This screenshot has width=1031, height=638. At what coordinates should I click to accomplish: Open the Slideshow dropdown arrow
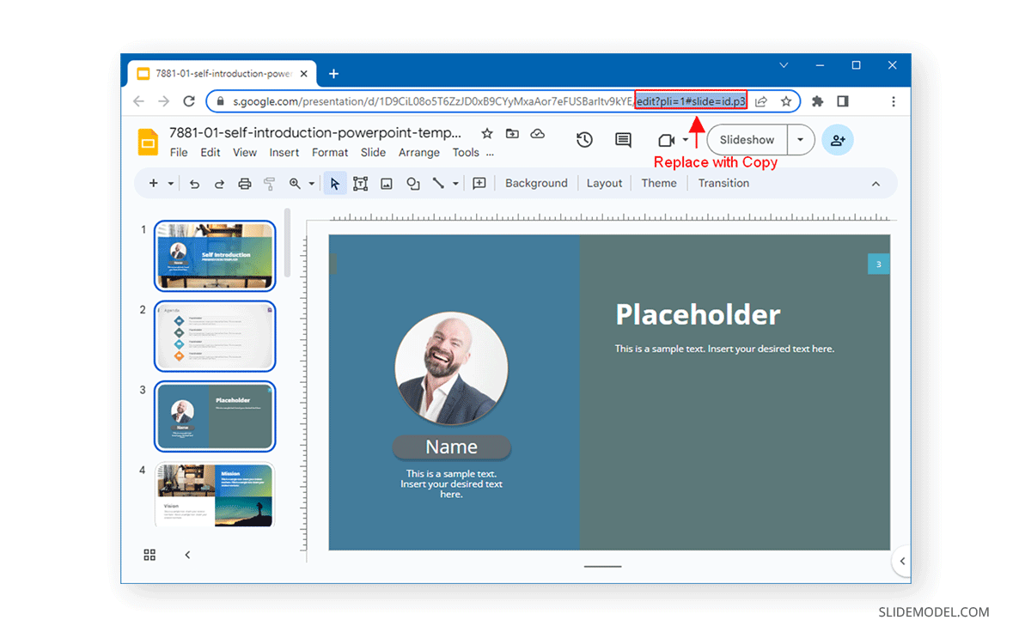[x=801, y=139]
